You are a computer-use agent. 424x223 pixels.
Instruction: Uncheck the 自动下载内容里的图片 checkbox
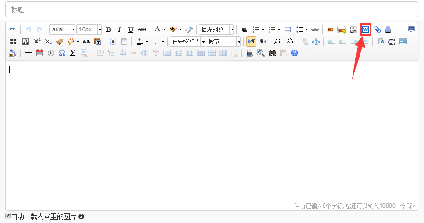tap(7, 216)
